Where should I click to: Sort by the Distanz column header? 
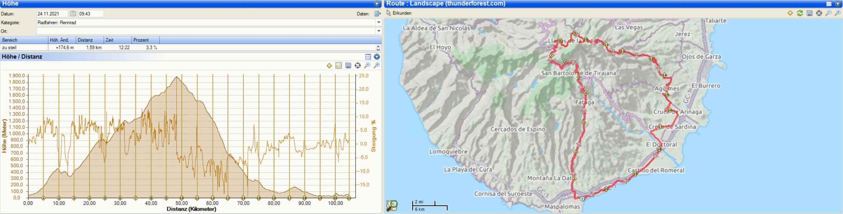pyautogui.click(x=89, y=40)
